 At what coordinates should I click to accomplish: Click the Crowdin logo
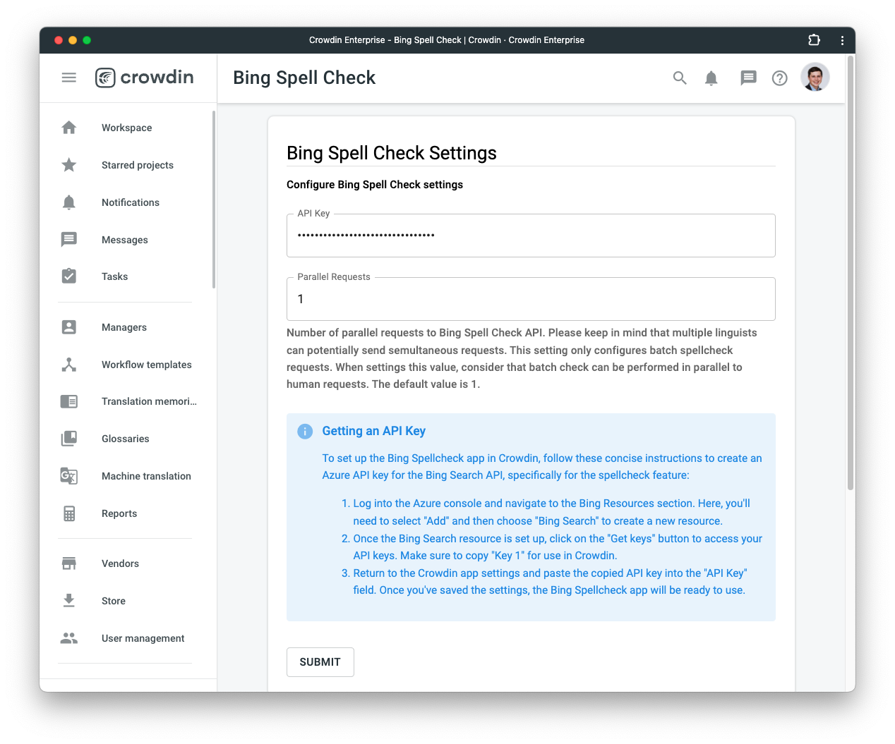[144, 78]
